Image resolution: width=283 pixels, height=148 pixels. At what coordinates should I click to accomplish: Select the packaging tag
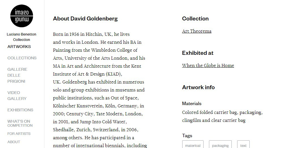(220, 145)
